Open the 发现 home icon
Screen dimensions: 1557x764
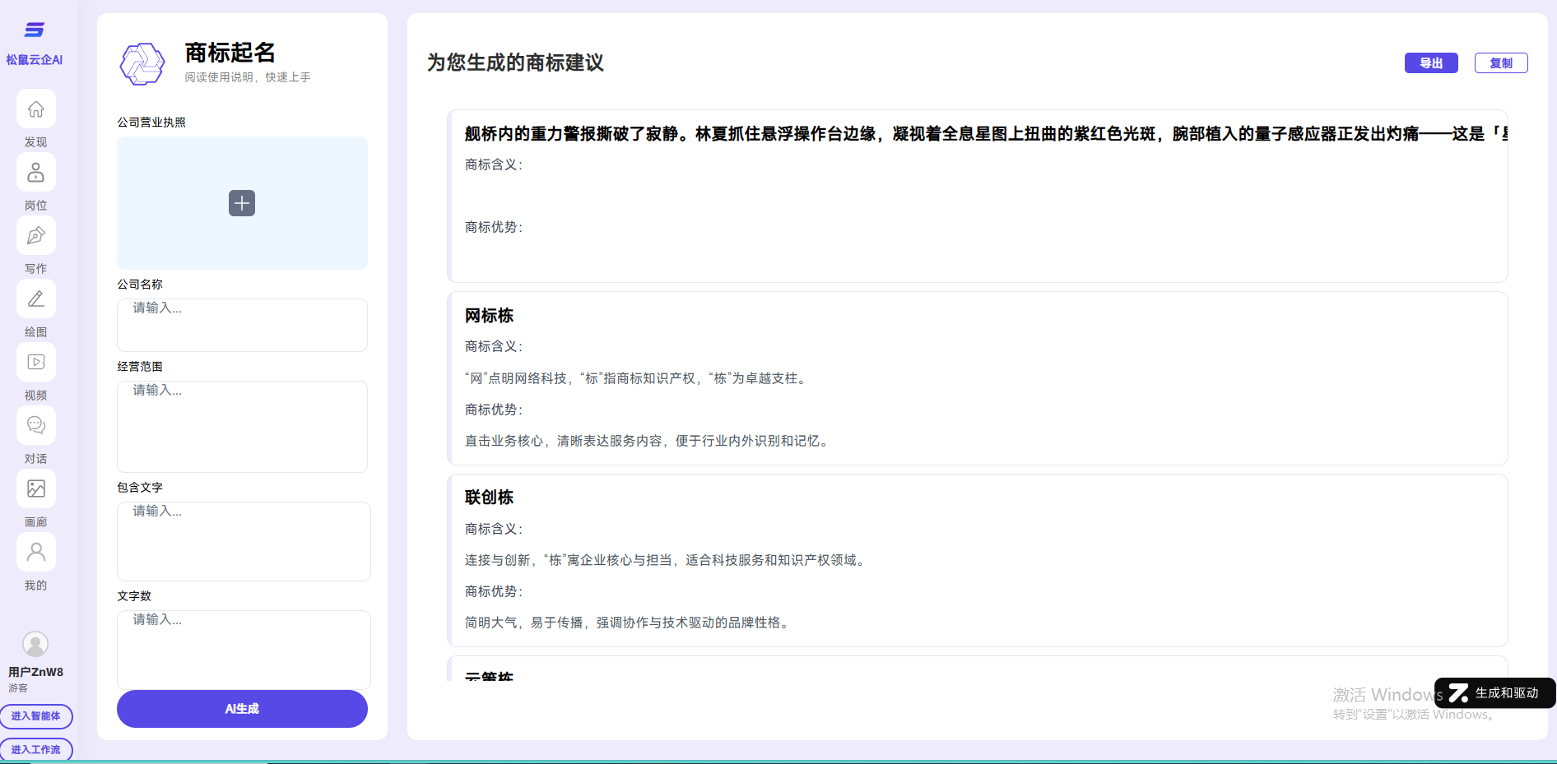click(36, 109)
